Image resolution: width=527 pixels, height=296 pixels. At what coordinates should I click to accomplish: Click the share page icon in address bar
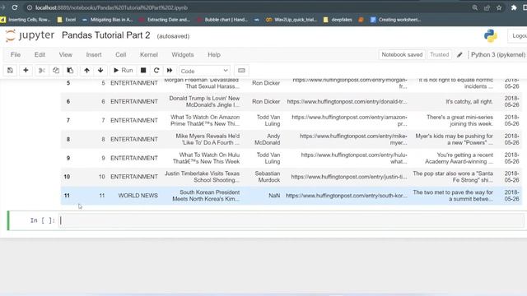(487, 7)
